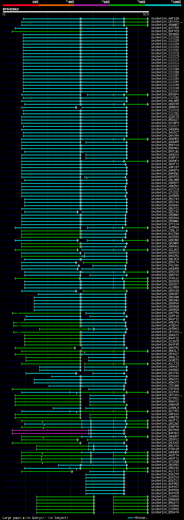Select the label UniRef100_A9PI87
The image size is (184, 520).
[x=165, y=167]
